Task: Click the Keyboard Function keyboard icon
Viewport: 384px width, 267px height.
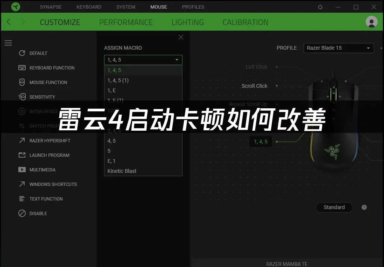Action: click(x=22, y=68)
